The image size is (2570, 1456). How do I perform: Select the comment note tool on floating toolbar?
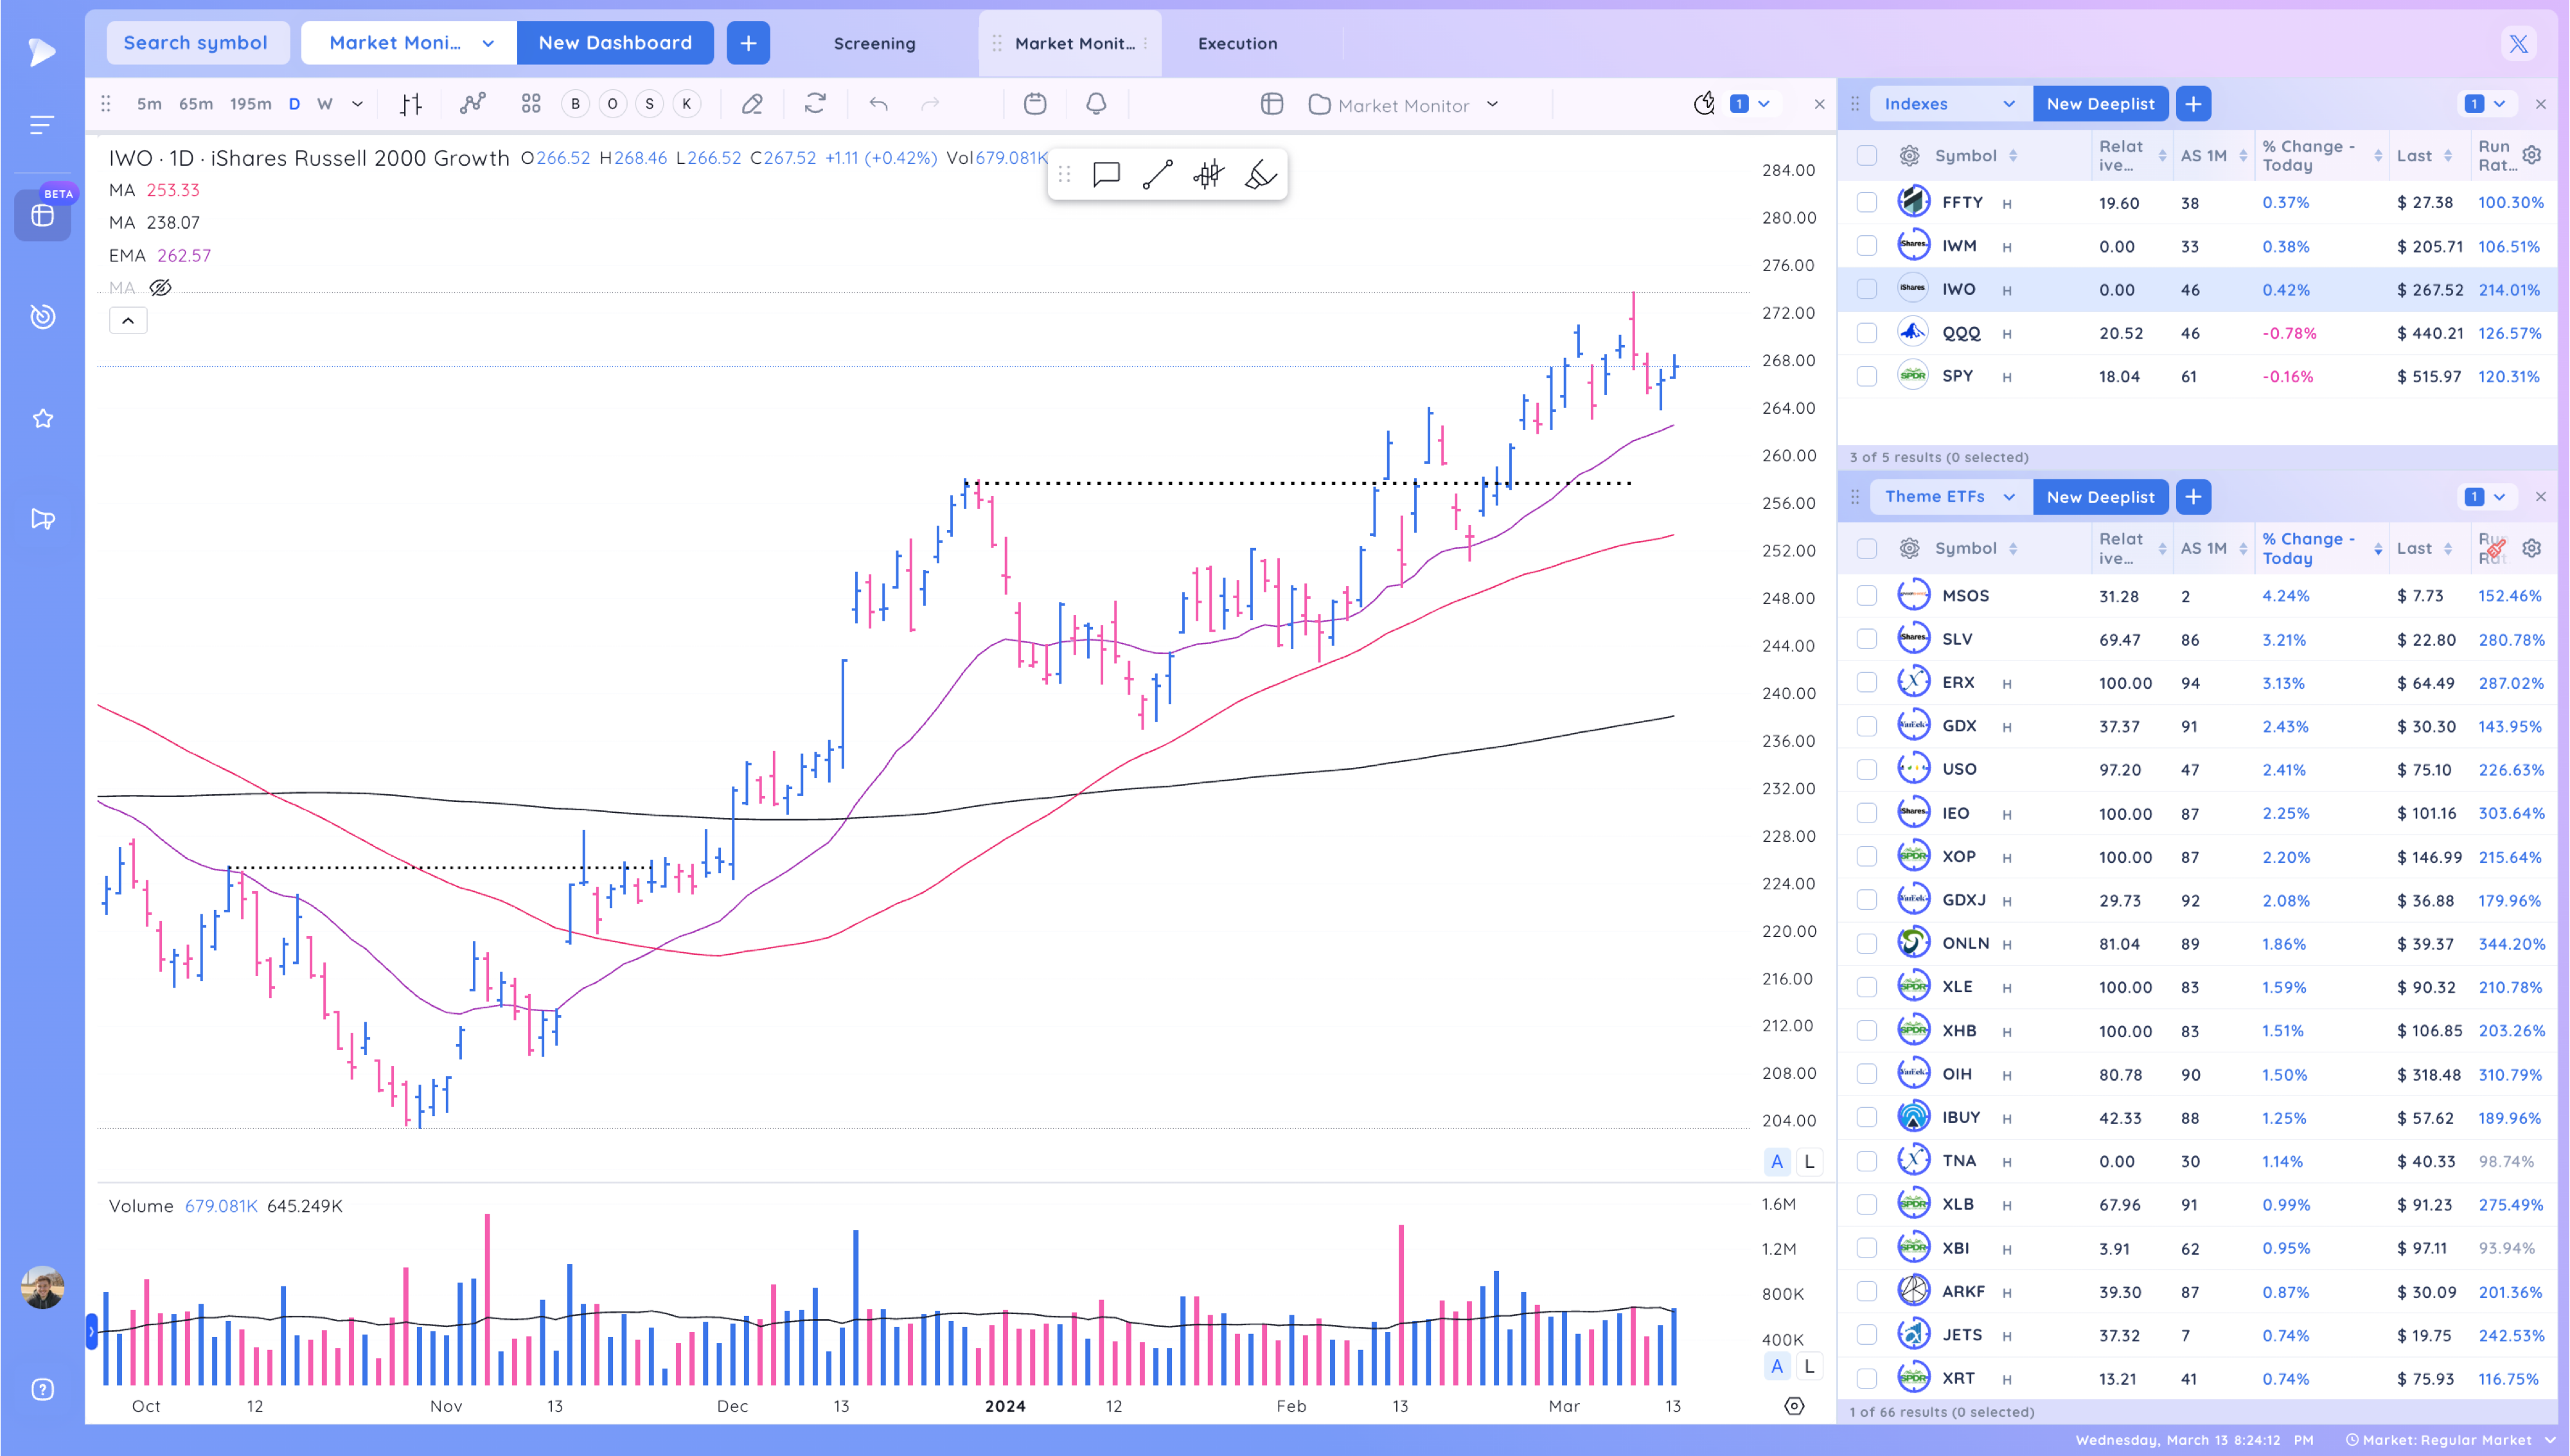tap(1106, 175)
